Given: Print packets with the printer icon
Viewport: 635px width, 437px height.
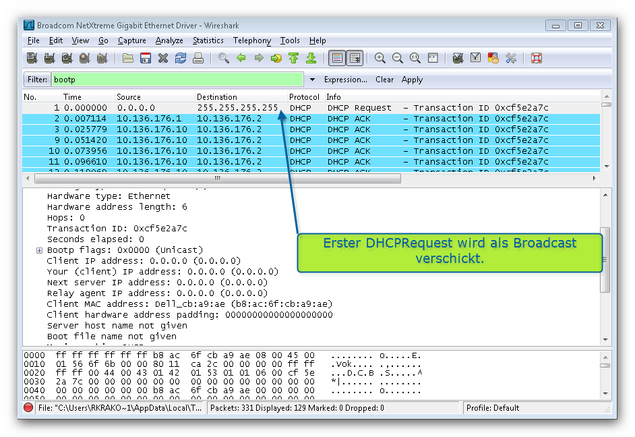Looking at the screenshot, I should [x=198, y=58].
